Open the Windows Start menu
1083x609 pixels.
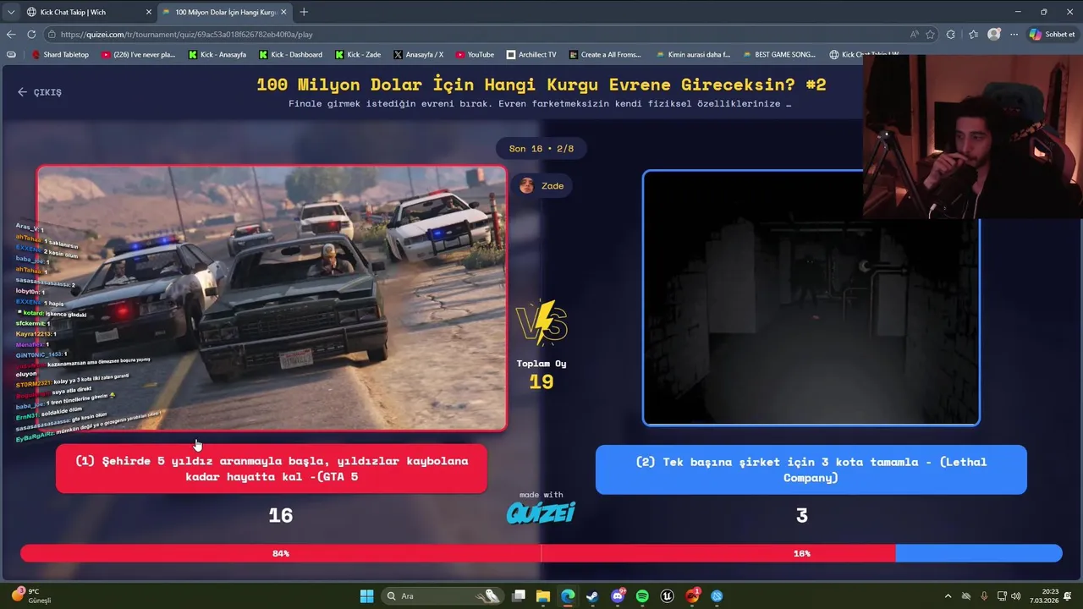pyautogui.click(x=366, y=596)
